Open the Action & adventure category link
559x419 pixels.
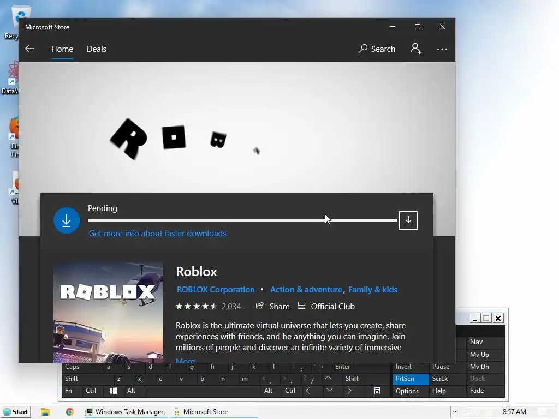coord(306,290)
